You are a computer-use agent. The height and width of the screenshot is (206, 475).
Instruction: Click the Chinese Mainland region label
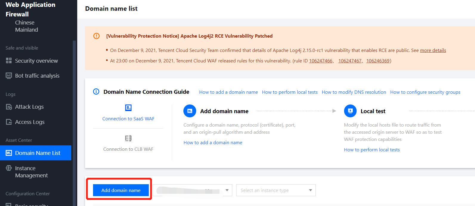pos(27,26)
